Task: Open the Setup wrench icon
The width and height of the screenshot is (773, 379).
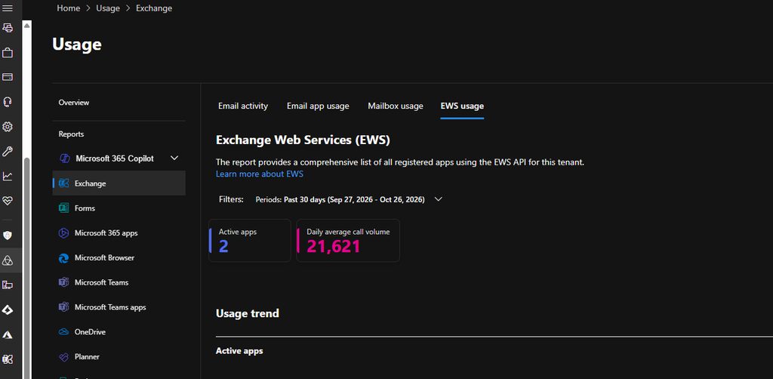Action: [x=8, y=151]
